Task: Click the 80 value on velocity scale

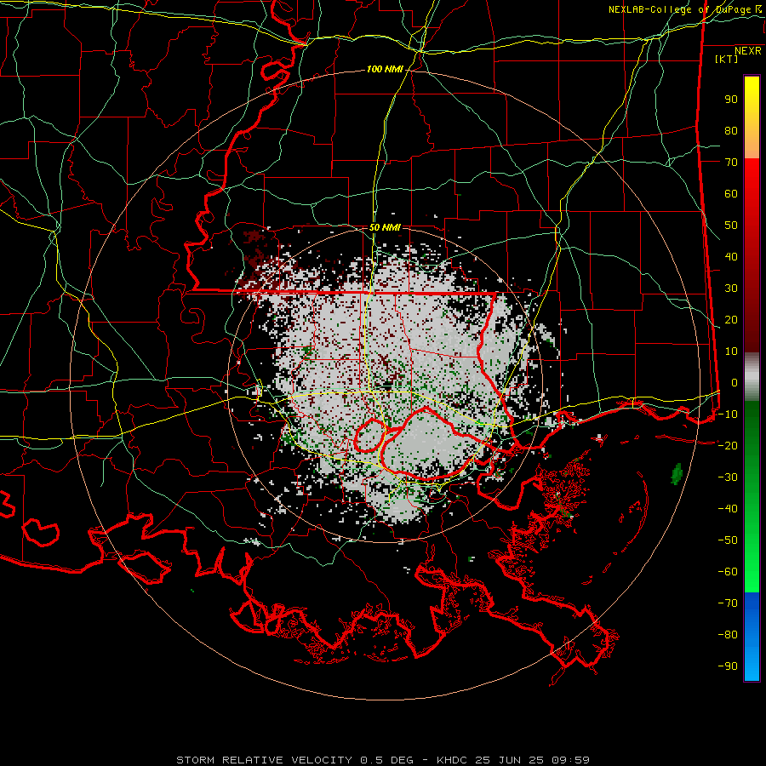Action: (731, 131)
